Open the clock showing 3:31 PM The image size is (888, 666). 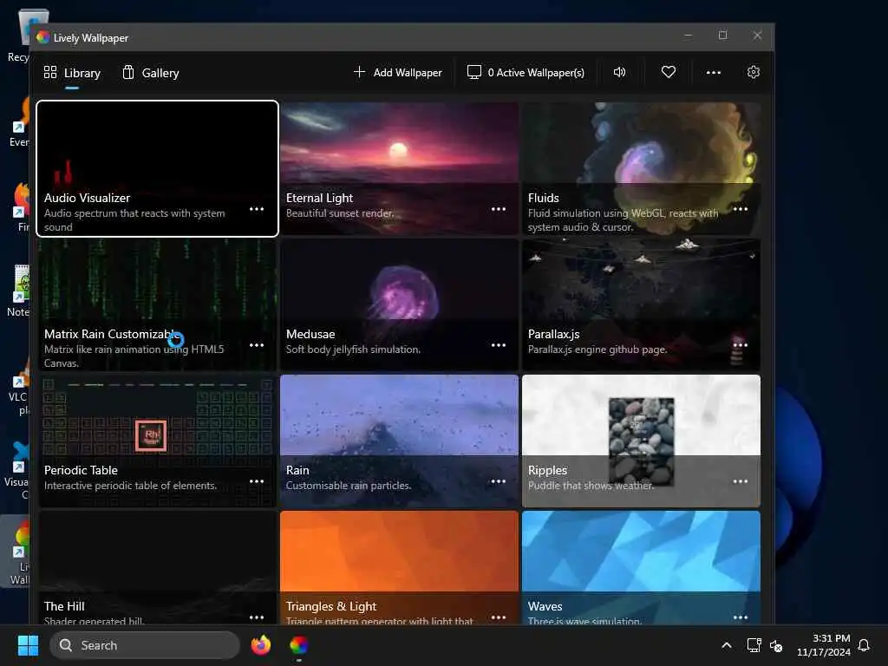point(824,645)
